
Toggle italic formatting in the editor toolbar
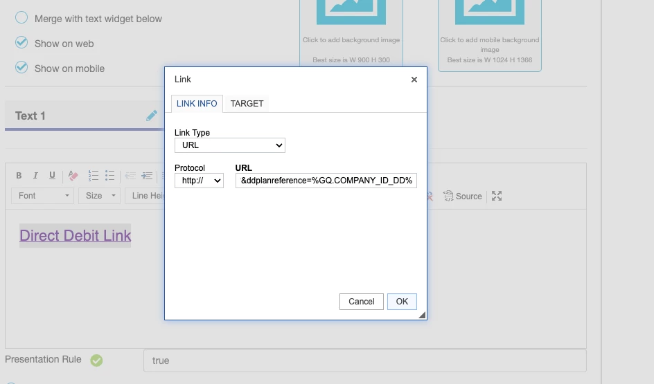[x=35, y=175]
